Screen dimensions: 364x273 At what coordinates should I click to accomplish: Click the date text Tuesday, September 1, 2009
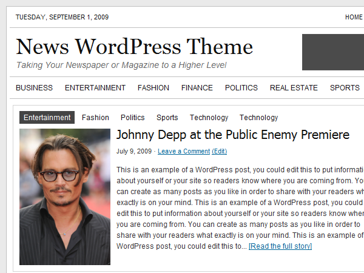click(62, 17)
